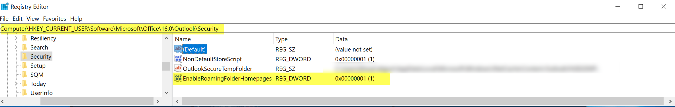Select the Today folder icon
The image size is (675, 107).
[x=25, y=84]
